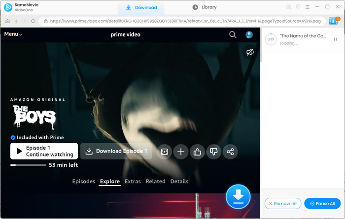Toggle trailer sound mute icon
This screenshot has height=219, width=345.
[x=250, y=52]
